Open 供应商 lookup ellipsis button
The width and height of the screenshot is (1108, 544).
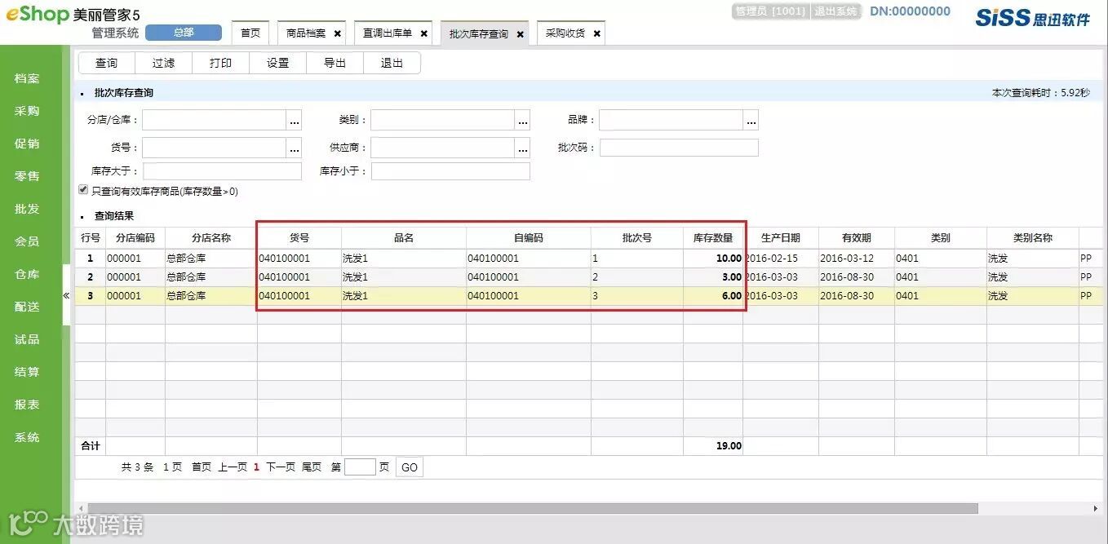coord(523,148)
